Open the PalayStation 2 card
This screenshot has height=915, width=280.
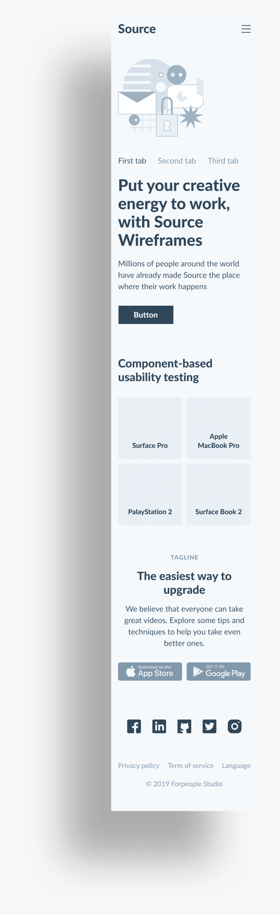click(x=150, y=494)
